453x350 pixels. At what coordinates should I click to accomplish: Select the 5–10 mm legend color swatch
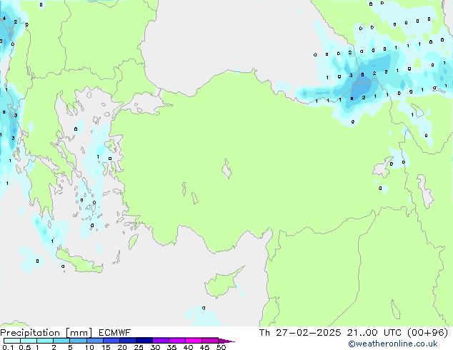(x=78, y=341)
